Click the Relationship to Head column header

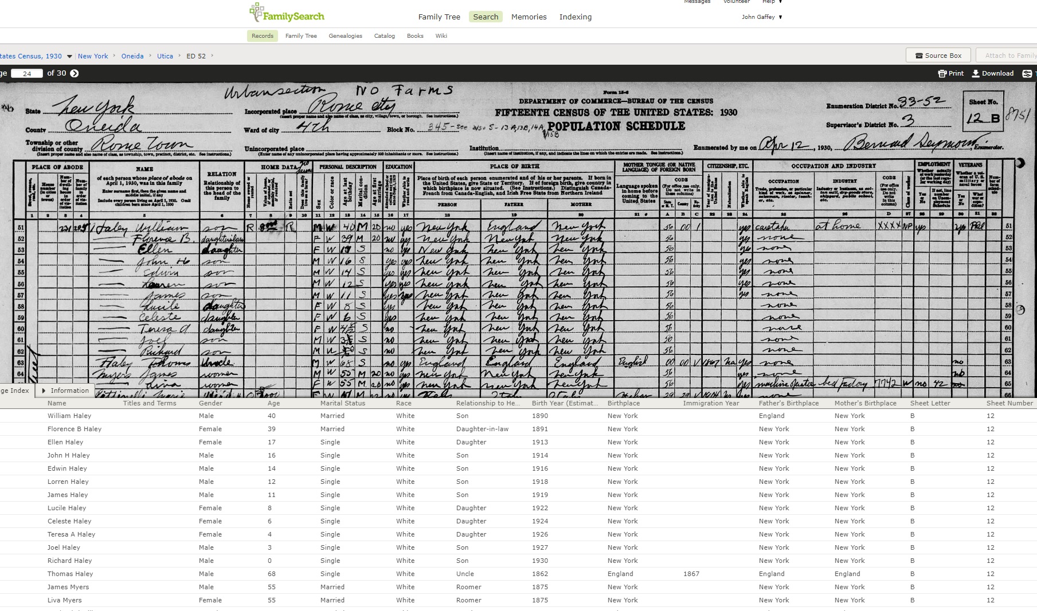click(x=488, y=403)
